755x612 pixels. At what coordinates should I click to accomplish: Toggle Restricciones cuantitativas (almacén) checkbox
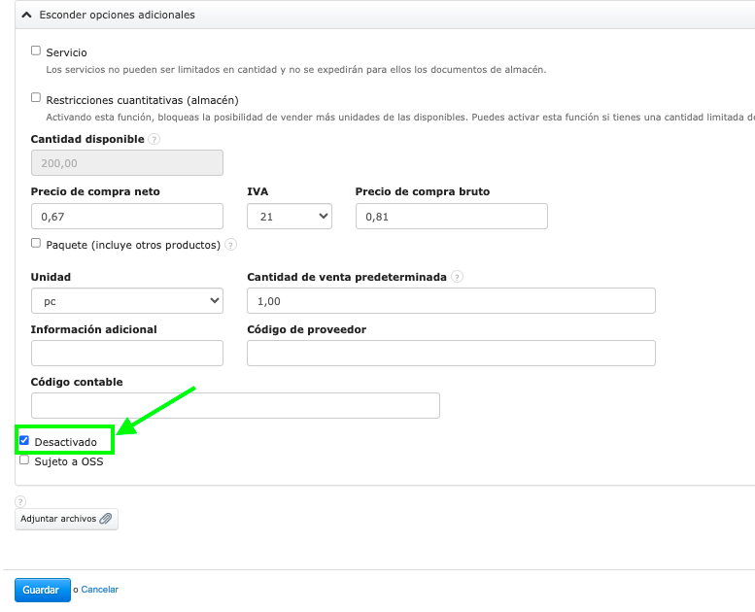(x=36, y=98)
